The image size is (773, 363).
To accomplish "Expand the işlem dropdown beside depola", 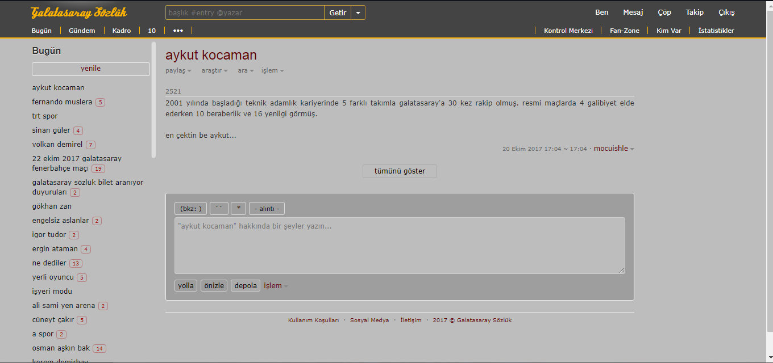I will tap(276, 286).
